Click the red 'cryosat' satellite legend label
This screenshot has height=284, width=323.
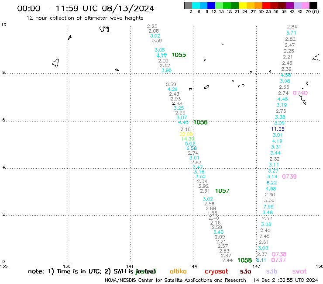tap(216, 272)
